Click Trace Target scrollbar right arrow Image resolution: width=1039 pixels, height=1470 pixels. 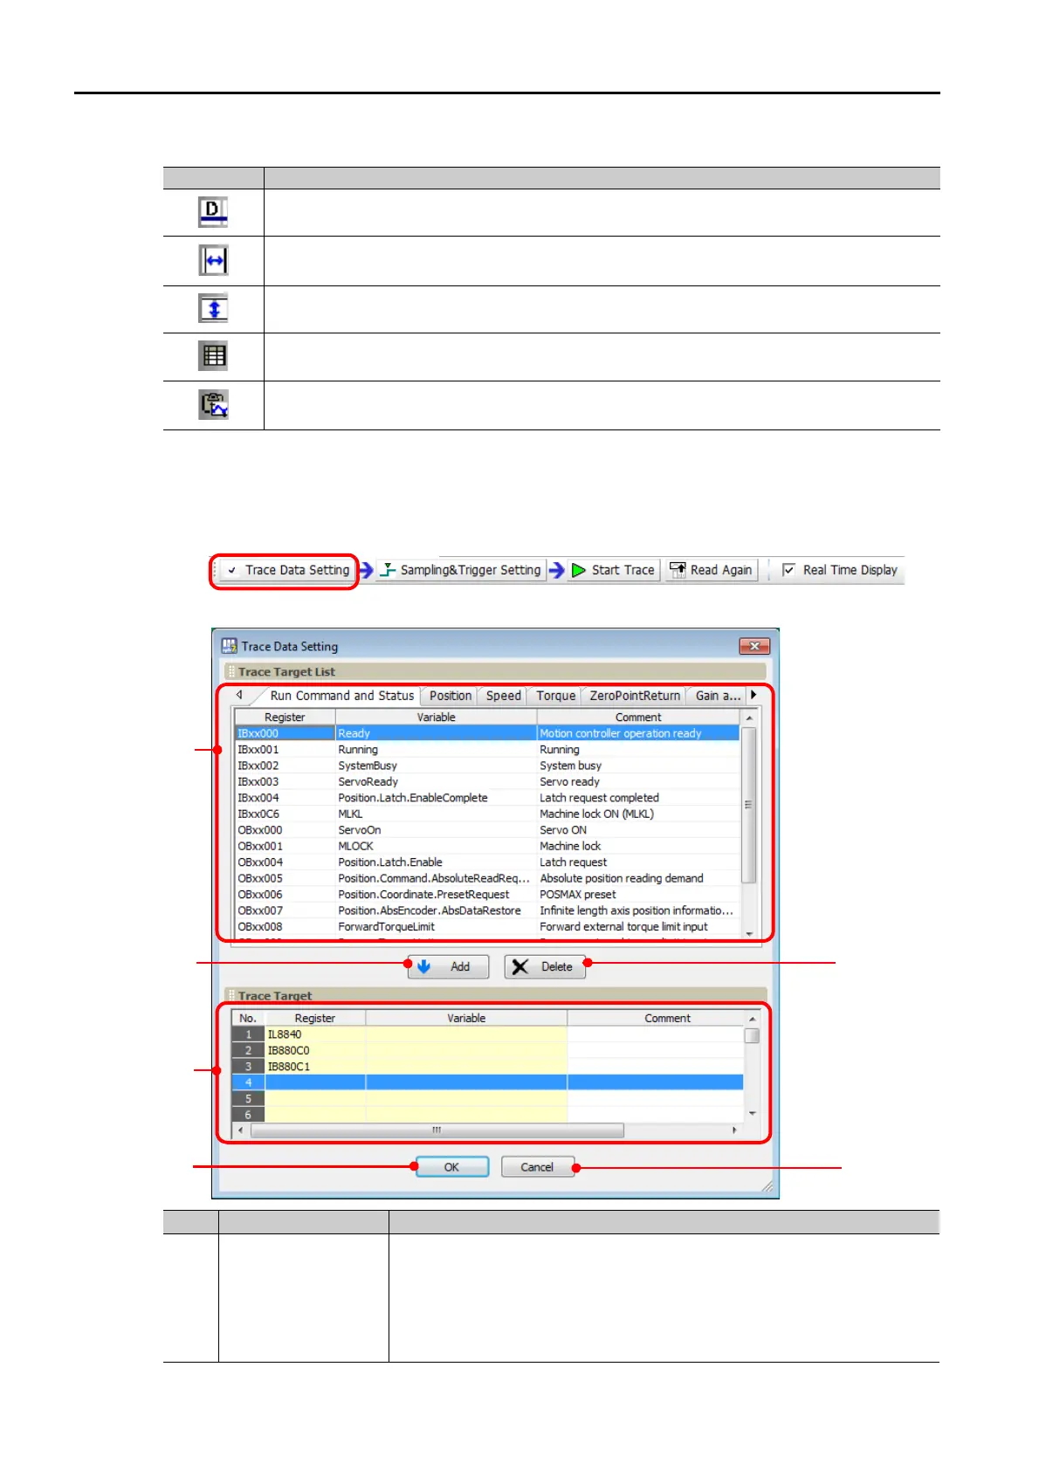(x=734, y=1130)
